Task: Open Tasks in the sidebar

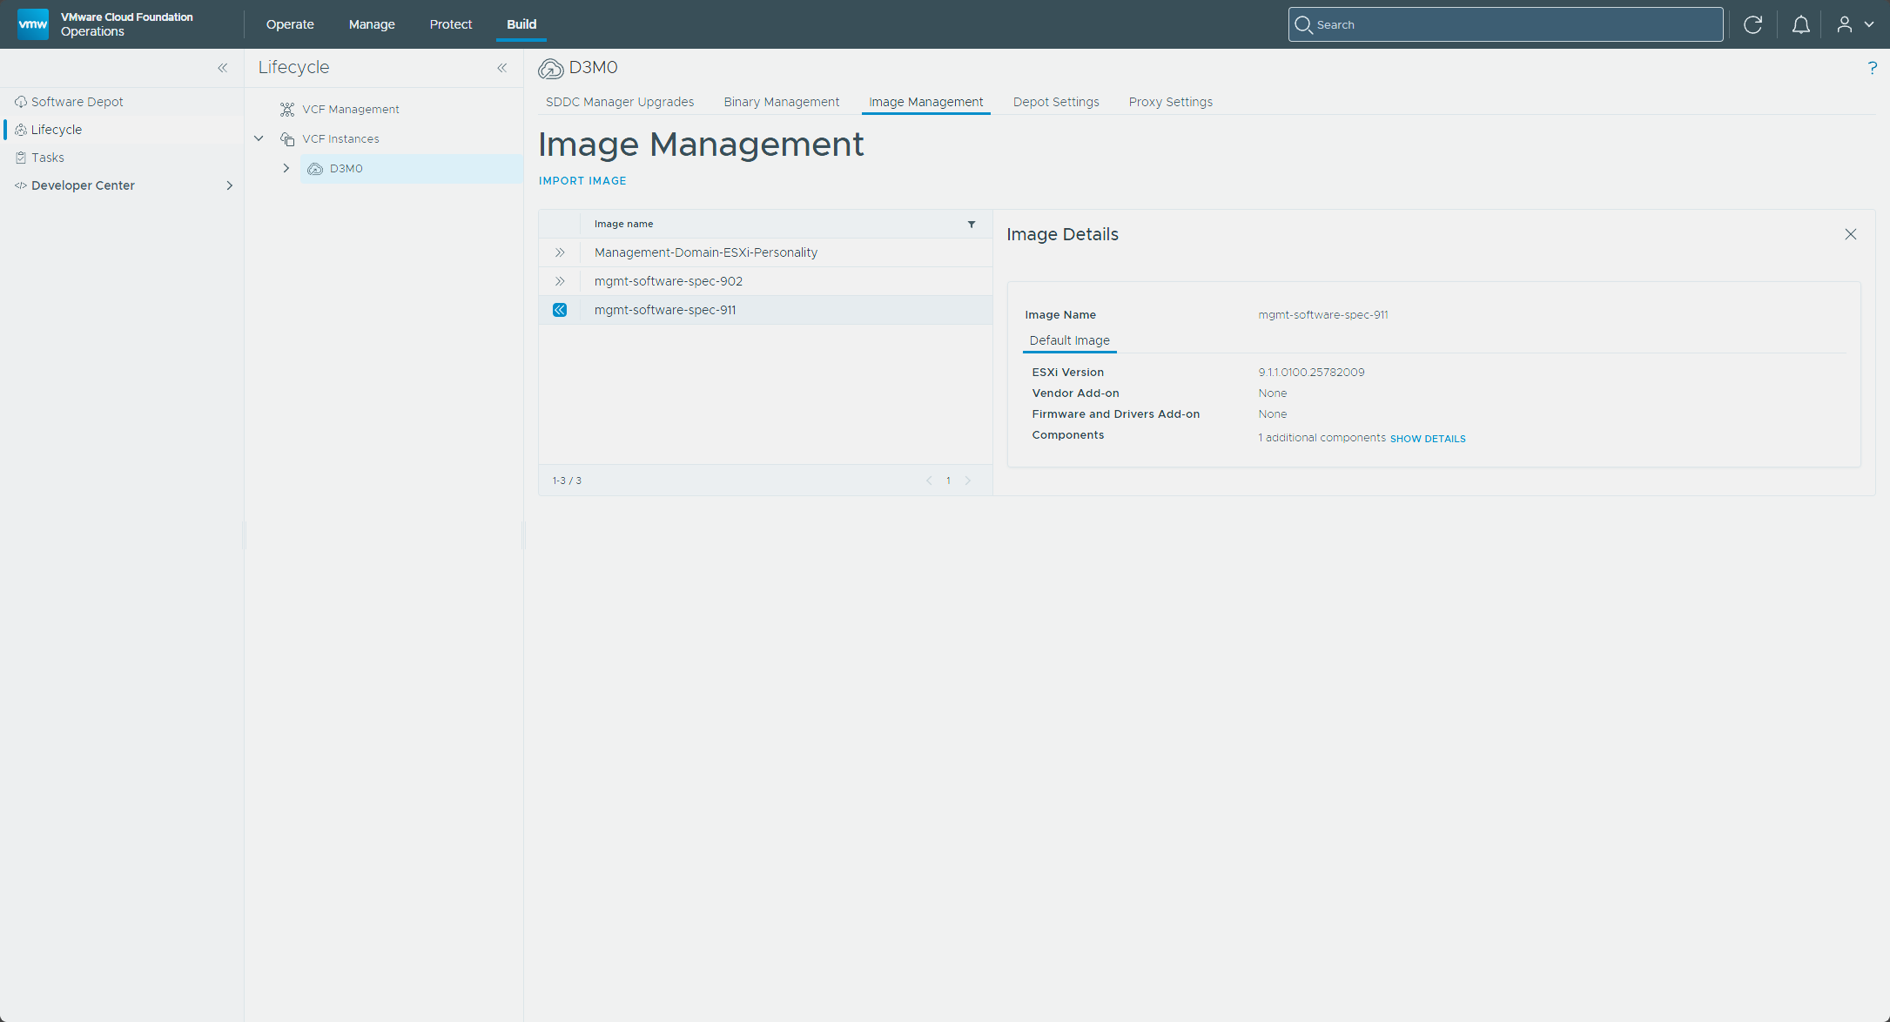Action: (47, 158)
